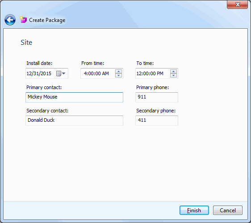
Task: Click the blue back arrow button
Action: pyautogui.click(x=10, y=20)
